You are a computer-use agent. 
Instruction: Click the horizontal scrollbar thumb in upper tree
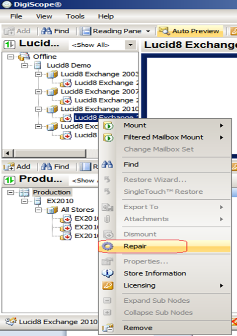pyautogui.click(x=50, y=153)
